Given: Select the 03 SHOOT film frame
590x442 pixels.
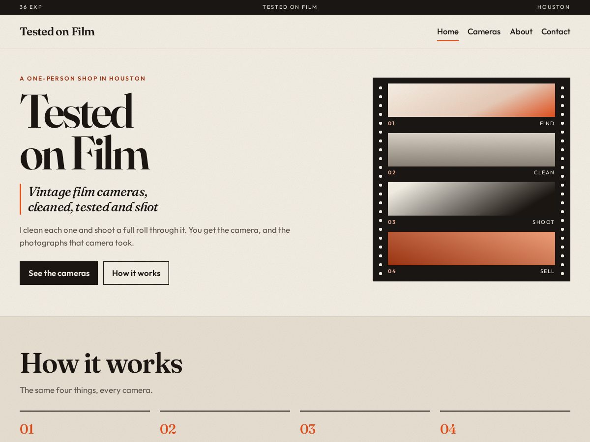Looking at the screenshot, I should 471,199.
